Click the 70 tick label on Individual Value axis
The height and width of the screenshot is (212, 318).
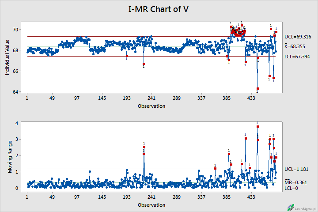(x=15, y=30)
